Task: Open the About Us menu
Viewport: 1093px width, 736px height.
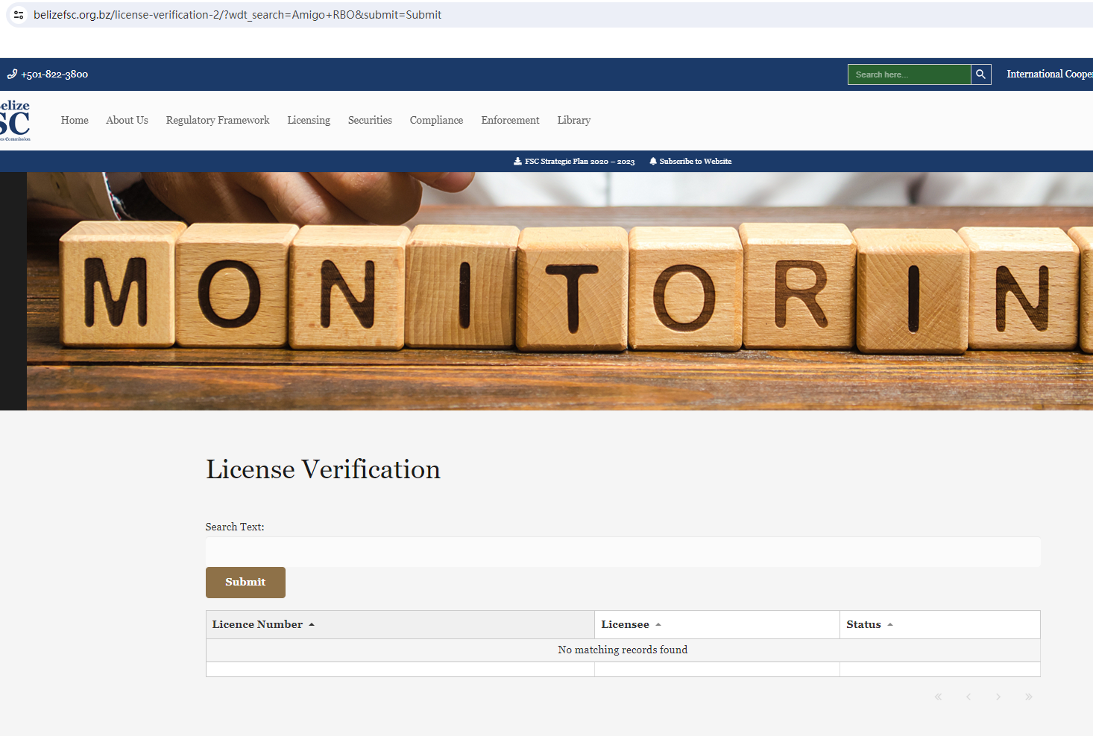Action: 127,121
